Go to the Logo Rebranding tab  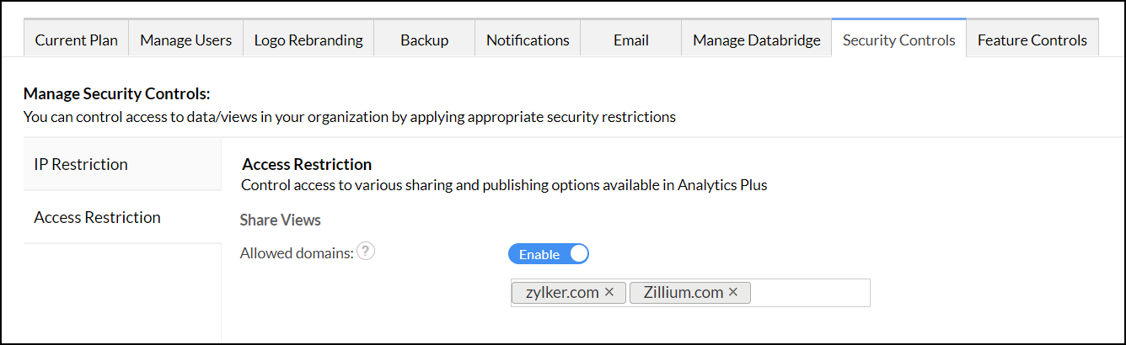click(308, 40)
